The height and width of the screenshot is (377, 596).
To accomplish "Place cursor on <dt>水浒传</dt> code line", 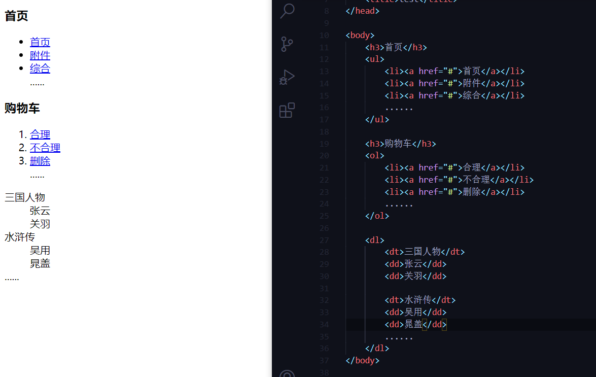I will click(420, 300).
